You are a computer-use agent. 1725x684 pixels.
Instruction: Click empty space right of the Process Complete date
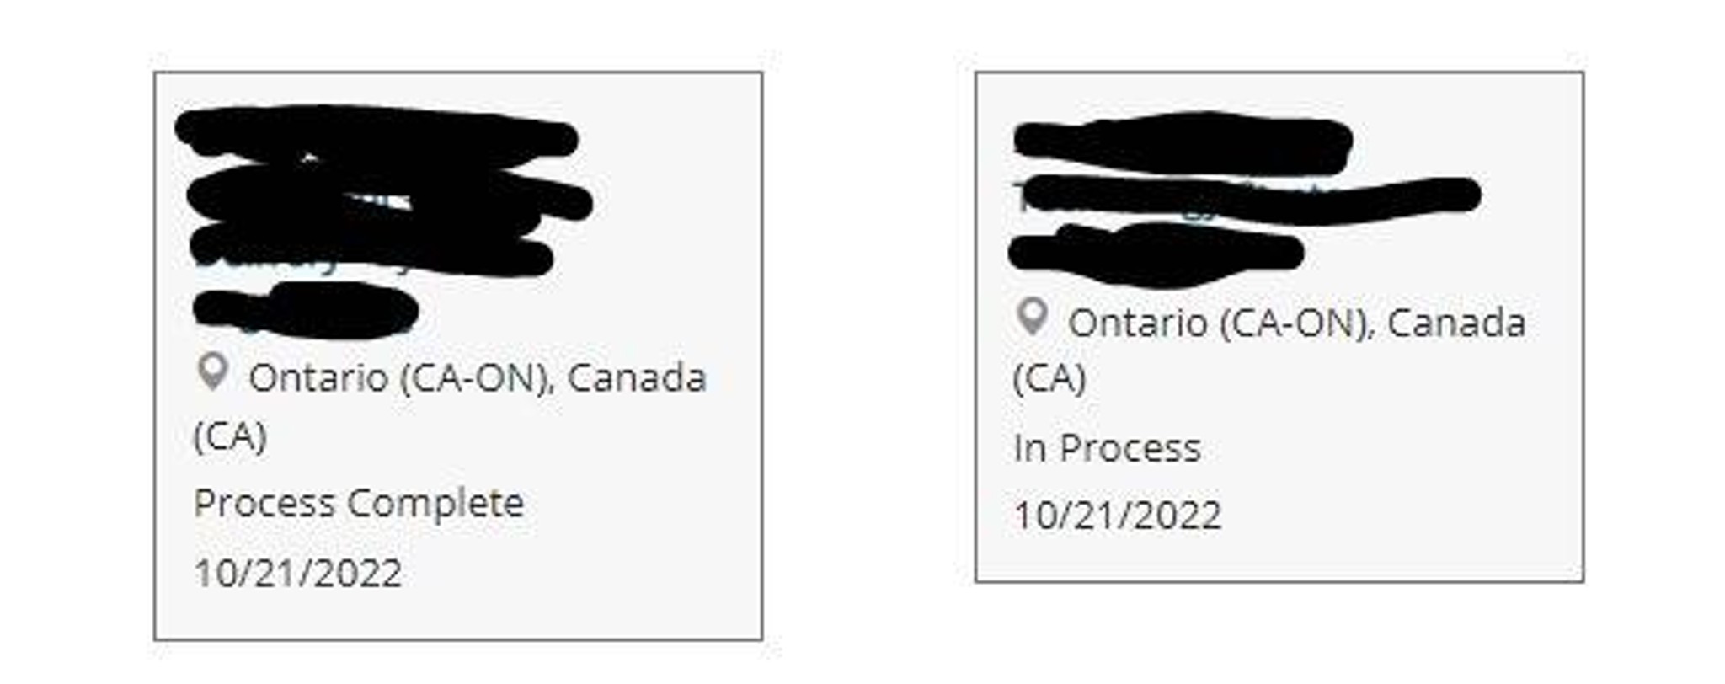(590, 574)
